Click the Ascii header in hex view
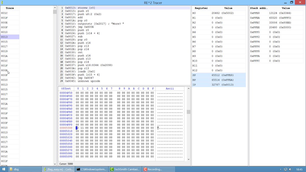 (x=170, y=88)
